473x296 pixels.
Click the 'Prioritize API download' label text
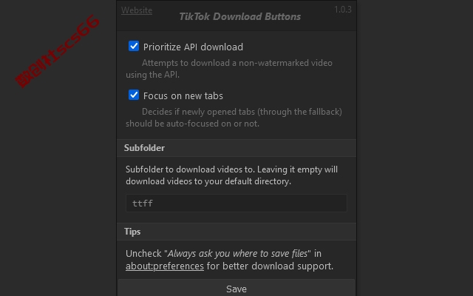click(x=193, y=47)
